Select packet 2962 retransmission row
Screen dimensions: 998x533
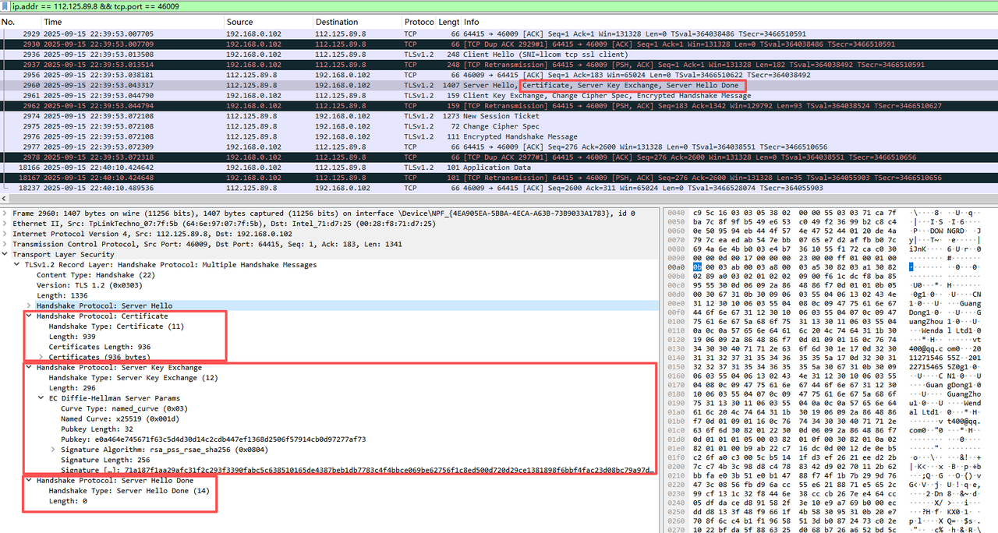tap(499, 105)
